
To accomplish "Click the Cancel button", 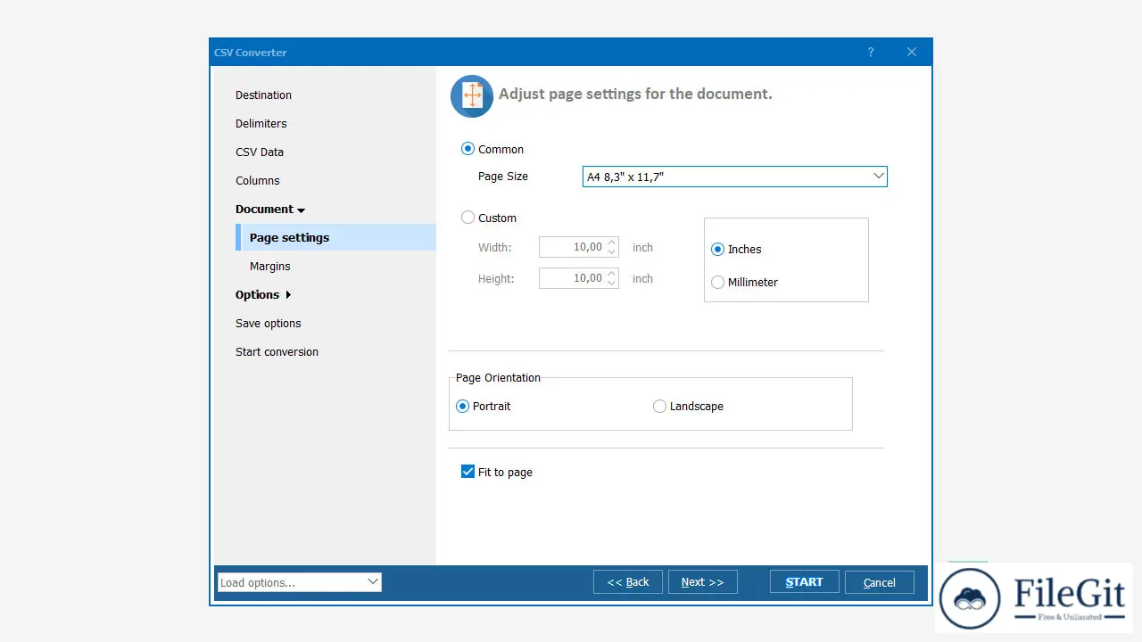I will [880, 582].
